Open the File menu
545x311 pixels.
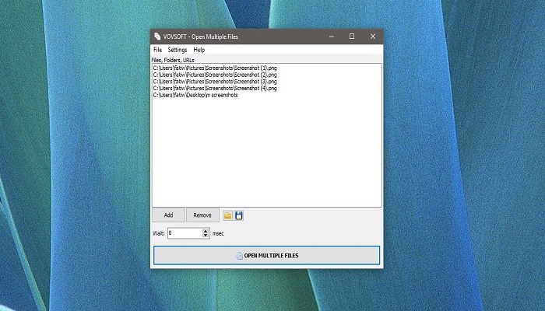click(x=157, y=50)
